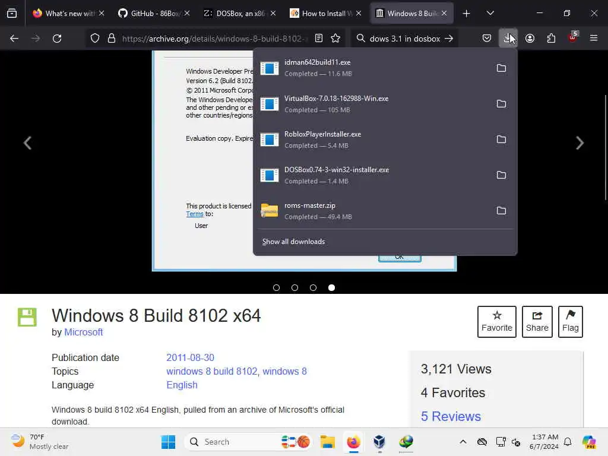
Task: Open Firefox account icon
Action: (x=530, y=39)
